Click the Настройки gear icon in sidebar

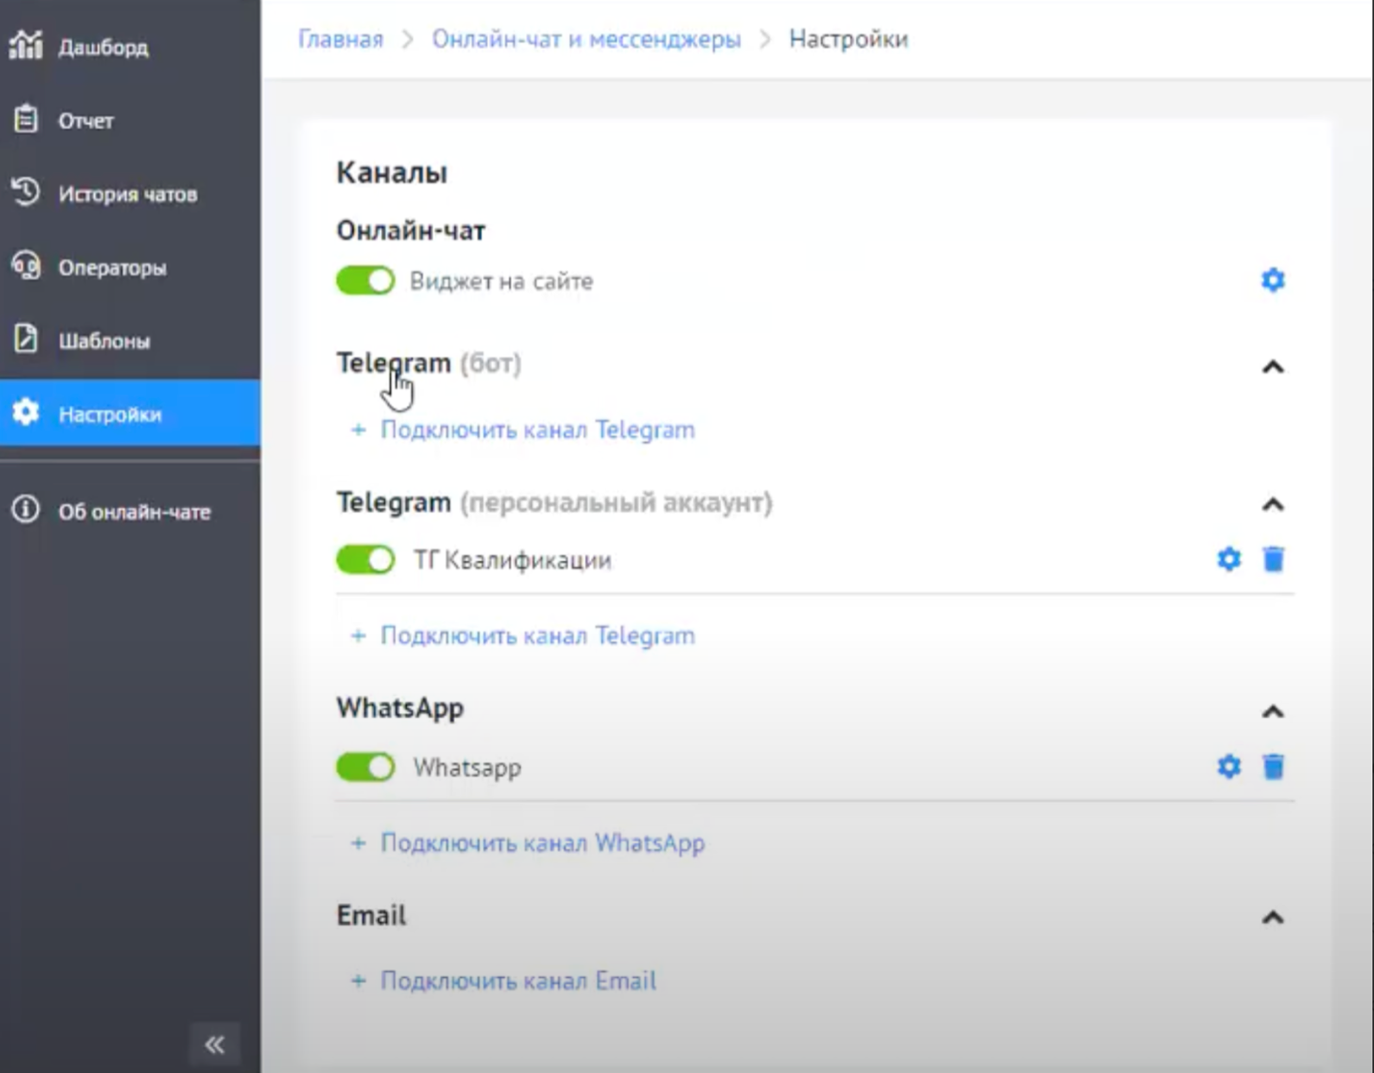coord(26,413)
